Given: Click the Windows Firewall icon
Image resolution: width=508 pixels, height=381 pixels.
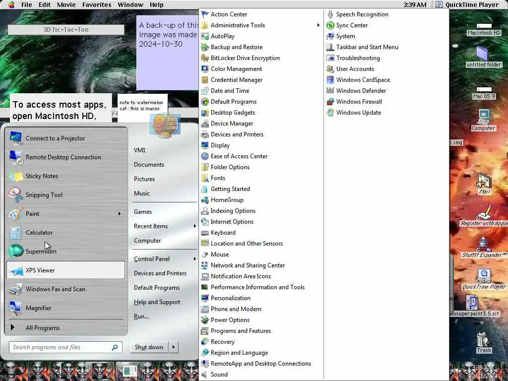Looking at the screenshot, I should (330, 102).
